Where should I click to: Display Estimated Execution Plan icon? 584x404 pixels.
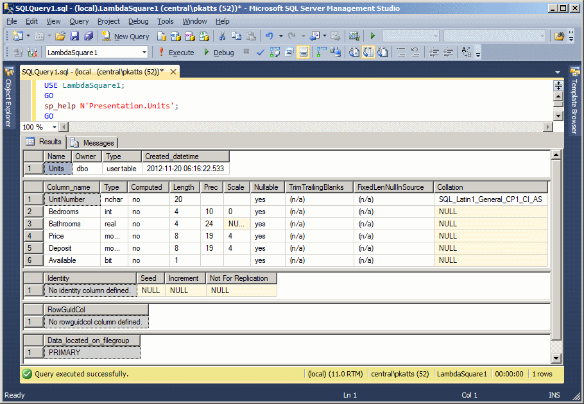(275, 53)
